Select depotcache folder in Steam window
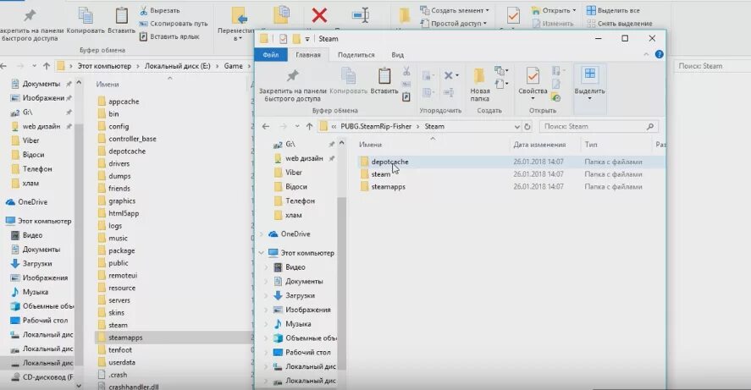 (x=389, y=162)
